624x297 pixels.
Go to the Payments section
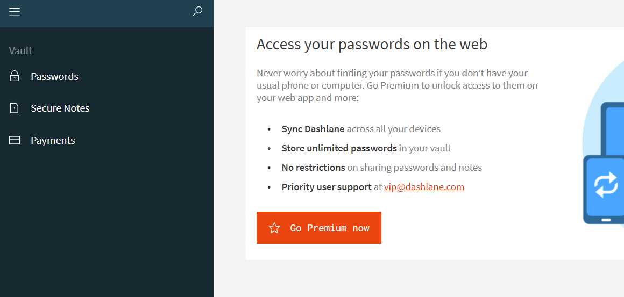pos(53,140)
